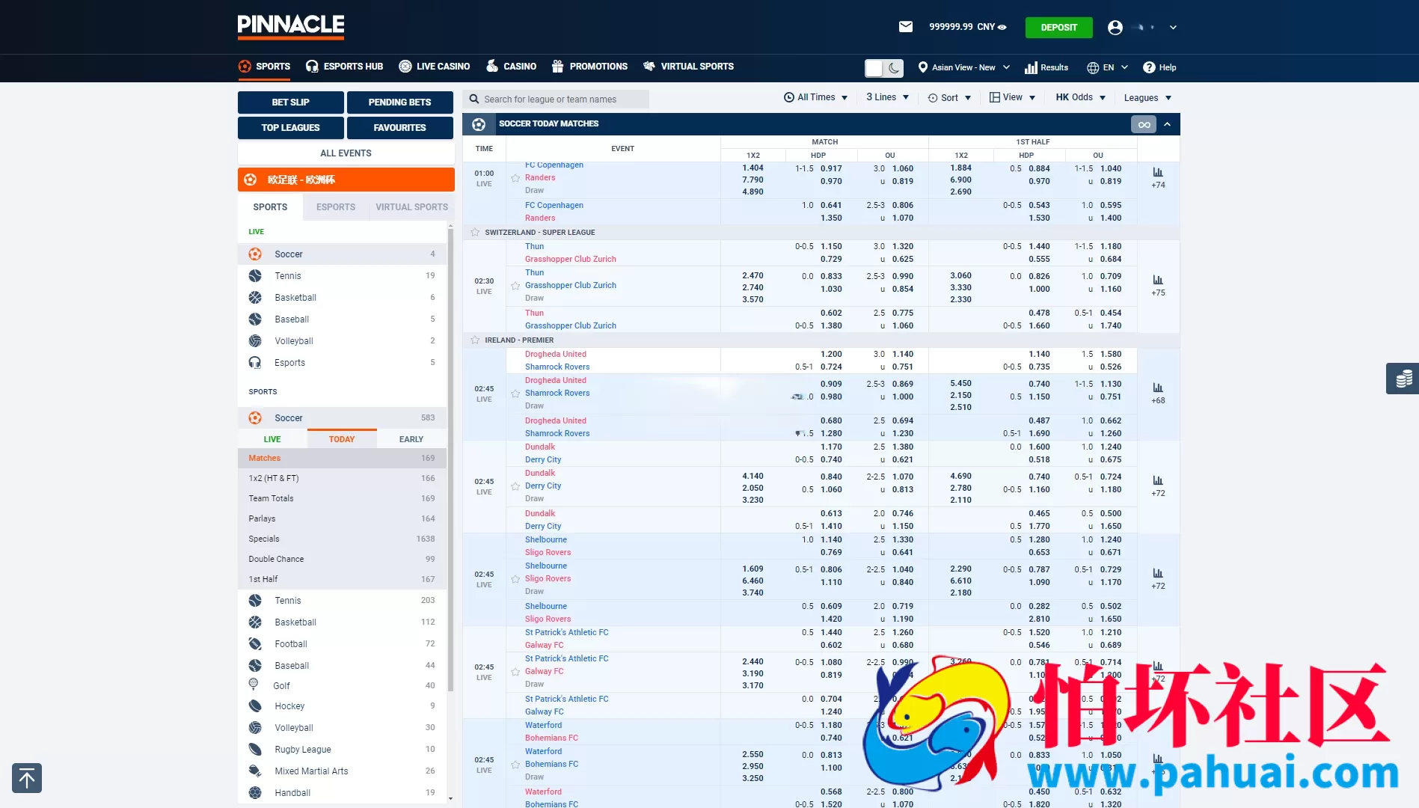Click the sidebar scrollbar
Viewport: 1419px width, 808px height.
point(450,460)
